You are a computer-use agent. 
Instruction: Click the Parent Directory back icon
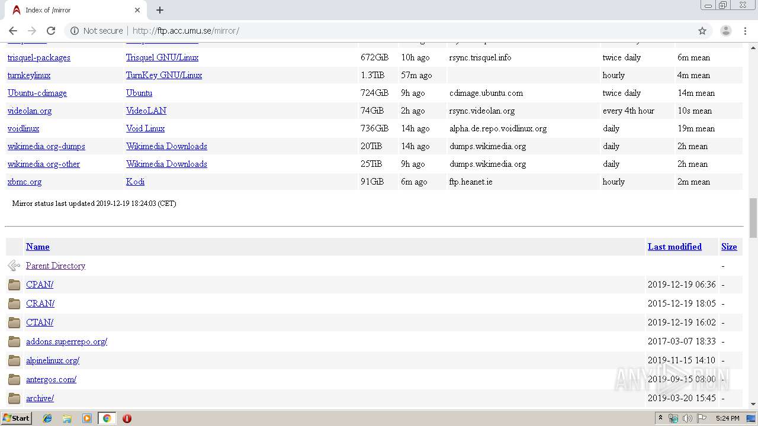14,266
